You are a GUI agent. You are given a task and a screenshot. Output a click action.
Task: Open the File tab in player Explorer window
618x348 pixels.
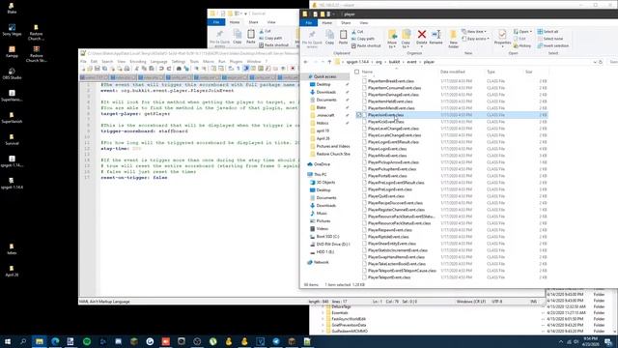pos(309,23)
